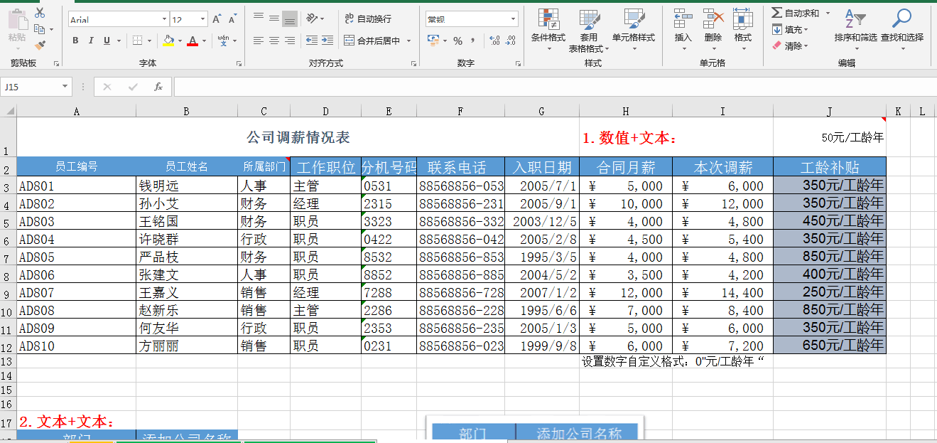The image size is (937, 443).
Task: Click the Insert Function fx icon
Action: click(x=158, y=87)
